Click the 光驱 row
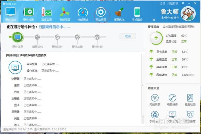This screenshot has height=134, width=201. coord(28,118)
